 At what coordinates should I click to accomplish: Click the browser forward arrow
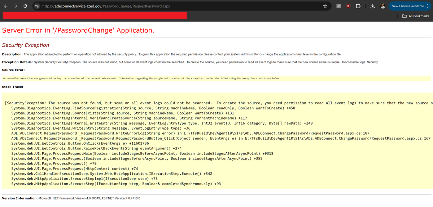[15, 6]
